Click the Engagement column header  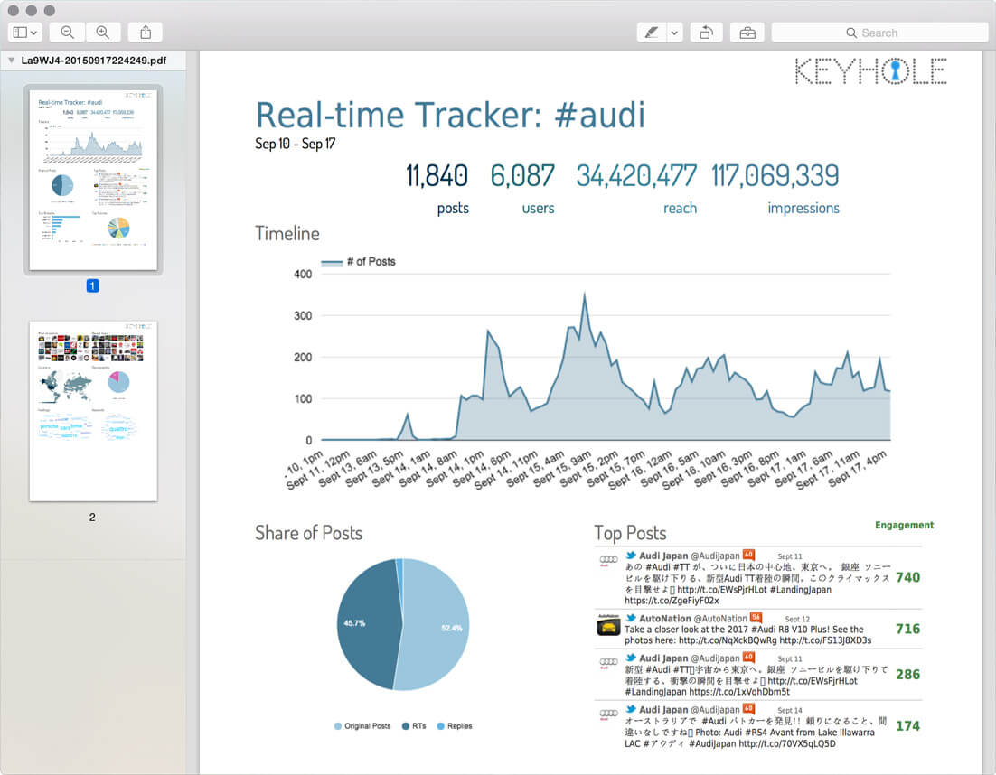click(904, 525)
